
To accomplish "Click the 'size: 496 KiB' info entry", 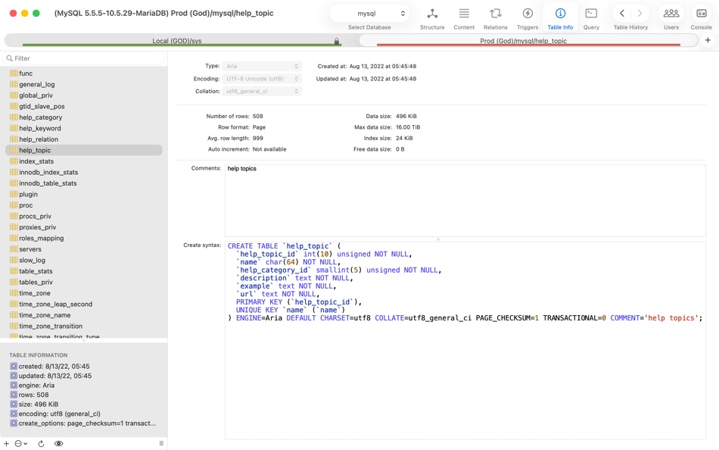I will tap(34, 405).
